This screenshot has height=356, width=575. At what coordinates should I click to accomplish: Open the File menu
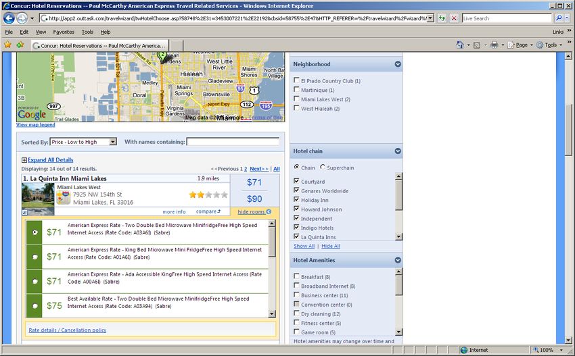point(9,32)
